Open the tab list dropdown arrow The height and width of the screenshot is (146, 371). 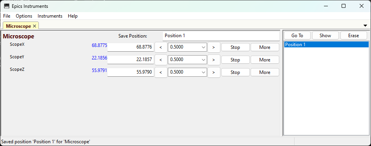[x=366, y=25]
